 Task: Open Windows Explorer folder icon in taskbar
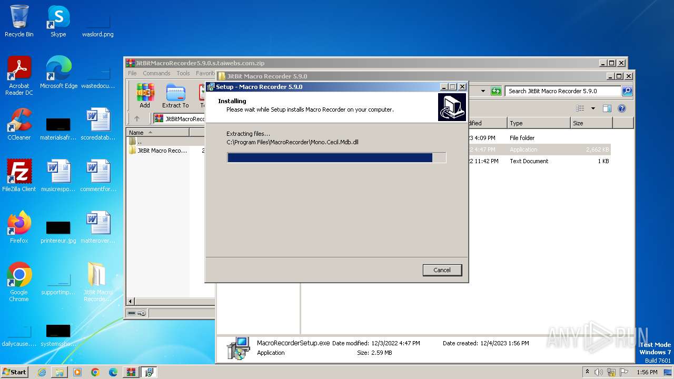[x=60, y=372]
